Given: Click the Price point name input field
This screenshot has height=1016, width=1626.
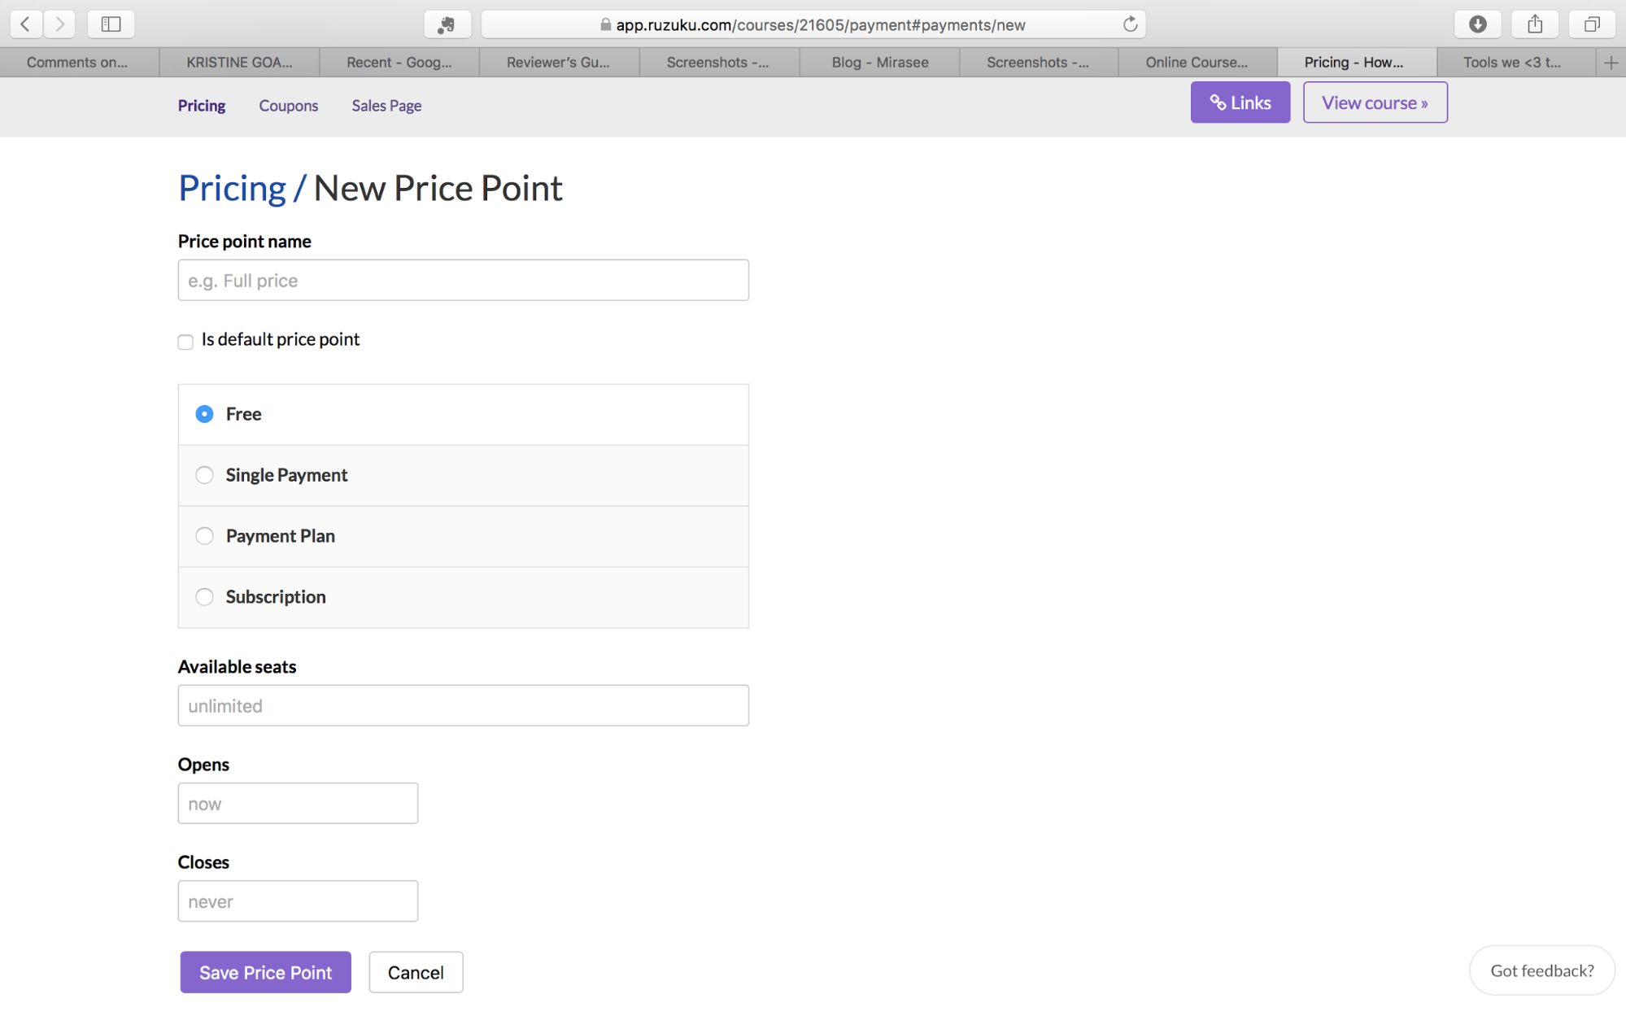Looking at the screenshot, I should pyautogui.click(x=463, y=278).
